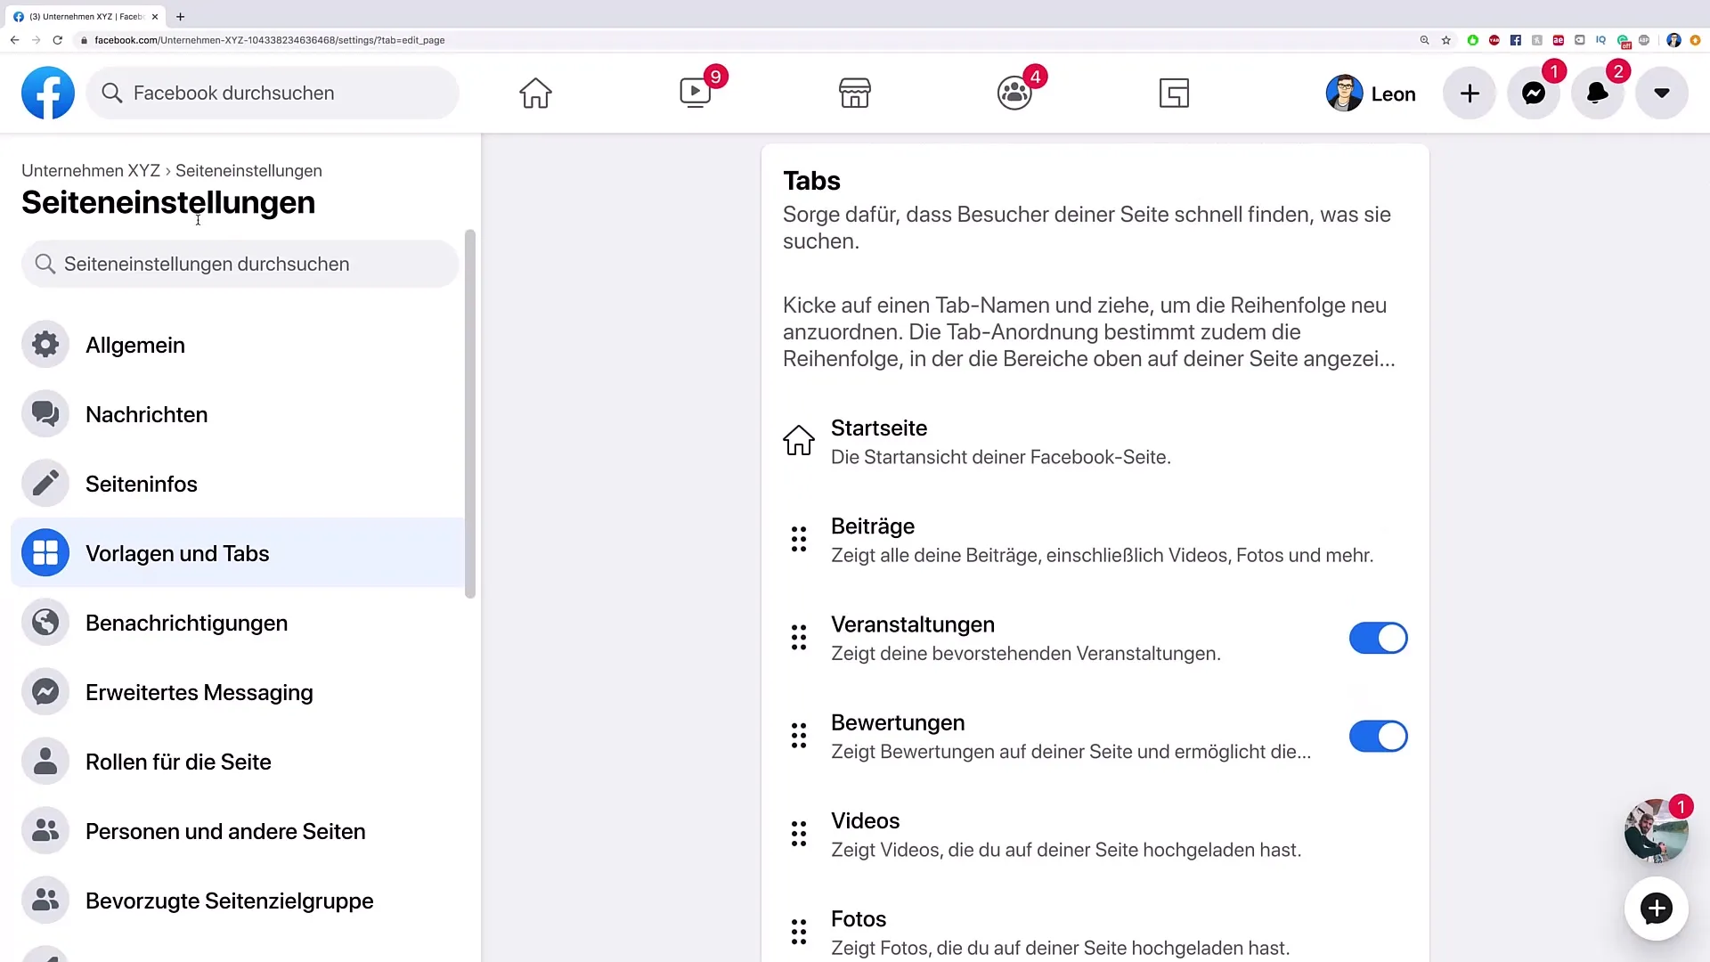Click the Nachrichten chat bubbles icon

tap(45, 414)
